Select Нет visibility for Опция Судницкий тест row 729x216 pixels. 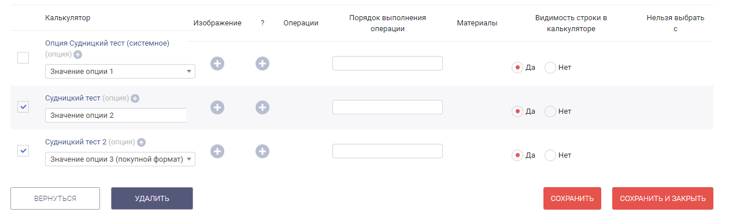tap(550, 68)
